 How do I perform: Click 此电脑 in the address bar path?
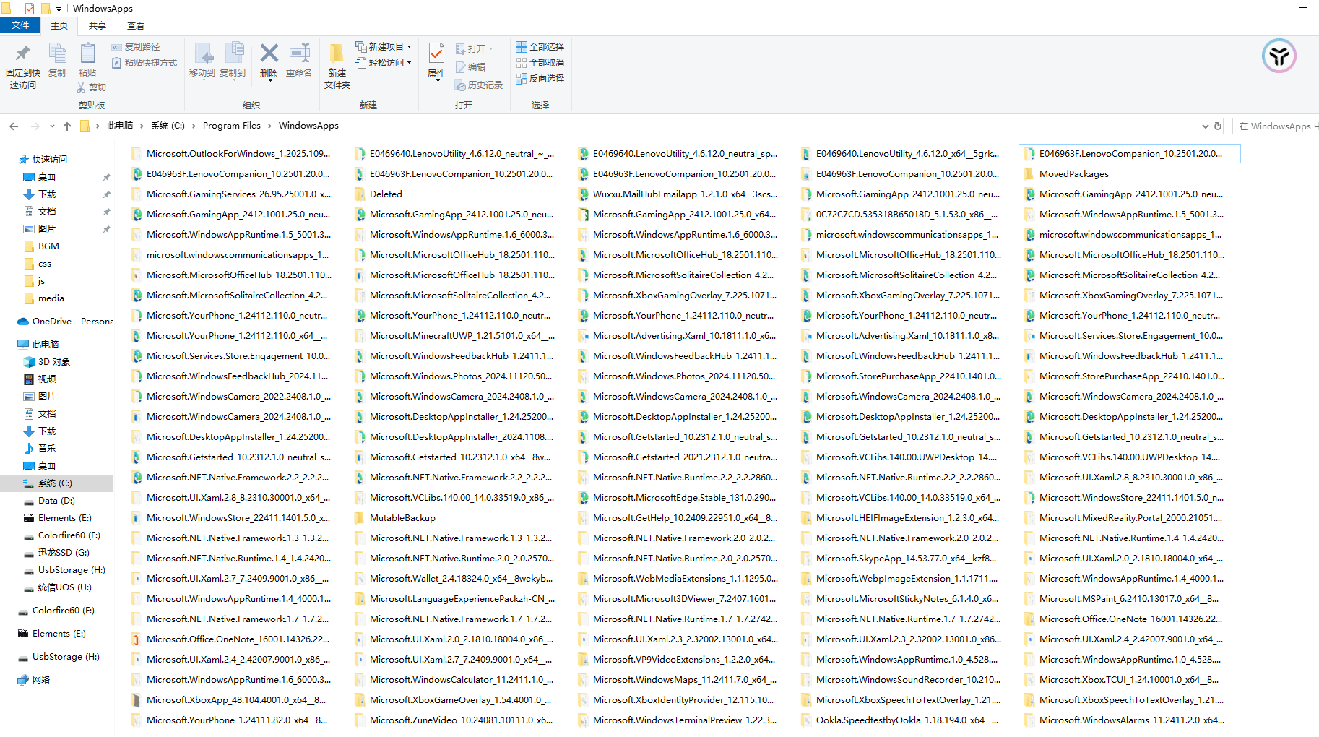120,126
